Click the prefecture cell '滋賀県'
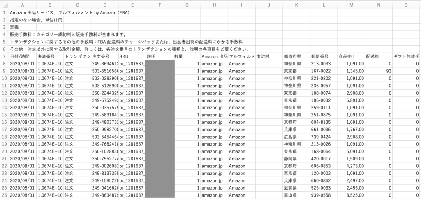Viewport: 421px width, 199px height. point(296,188)
